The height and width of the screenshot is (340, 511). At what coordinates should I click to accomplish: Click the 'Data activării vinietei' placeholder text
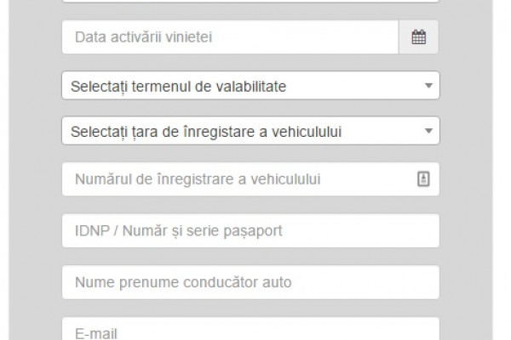tap(143, 37)
